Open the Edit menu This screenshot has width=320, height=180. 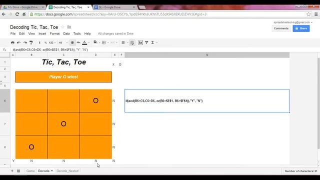pyautogui.click(x=22, y=33)
